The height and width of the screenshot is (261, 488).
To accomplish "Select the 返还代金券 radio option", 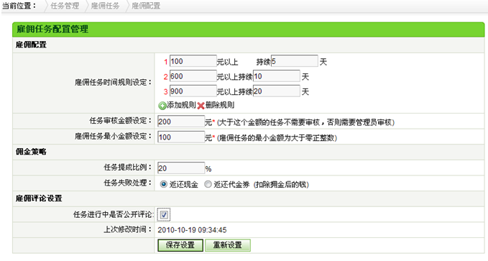I will click(208, 184).
